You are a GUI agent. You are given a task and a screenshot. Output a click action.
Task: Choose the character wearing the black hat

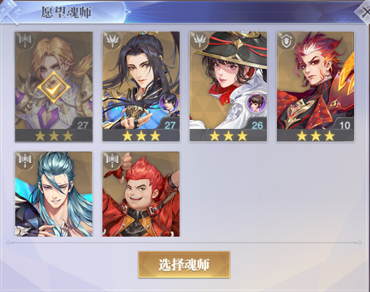228,86
